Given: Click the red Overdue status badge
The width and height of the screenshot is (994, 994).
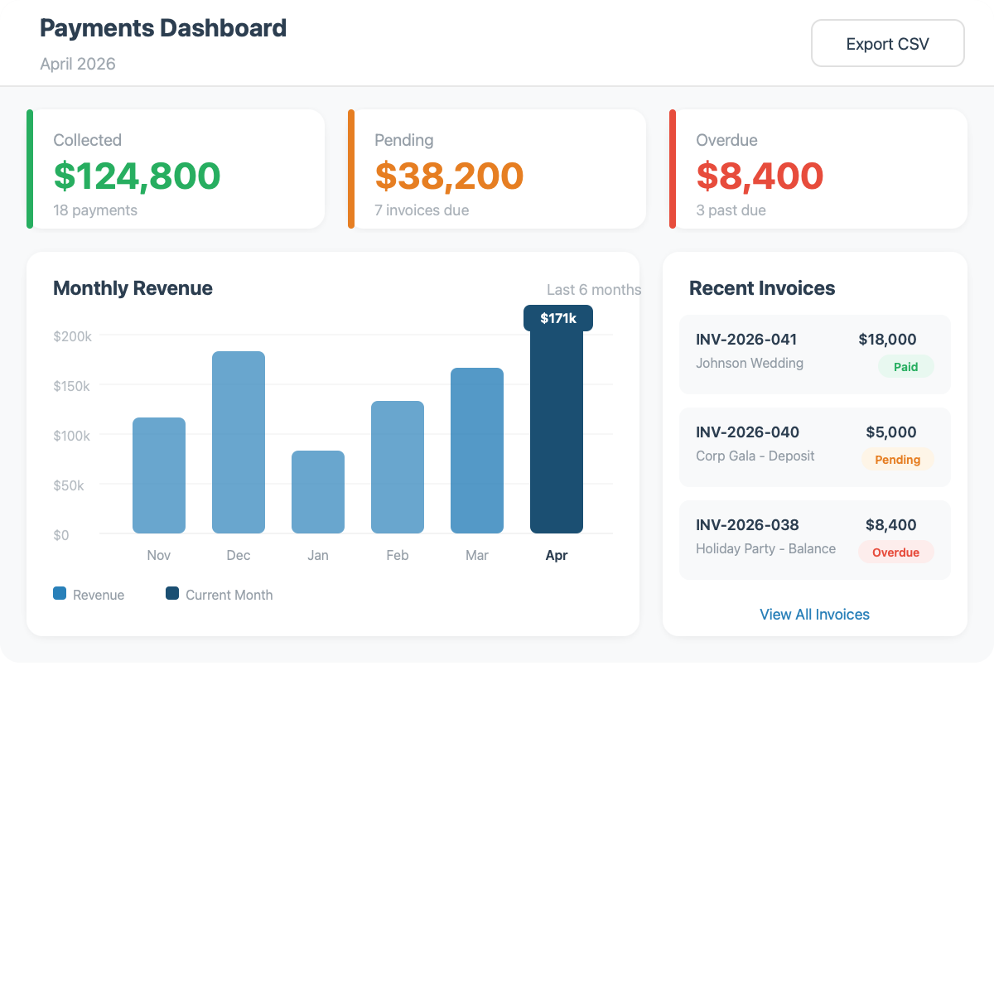Looking at the screenshot, I should tap(895, 552).
